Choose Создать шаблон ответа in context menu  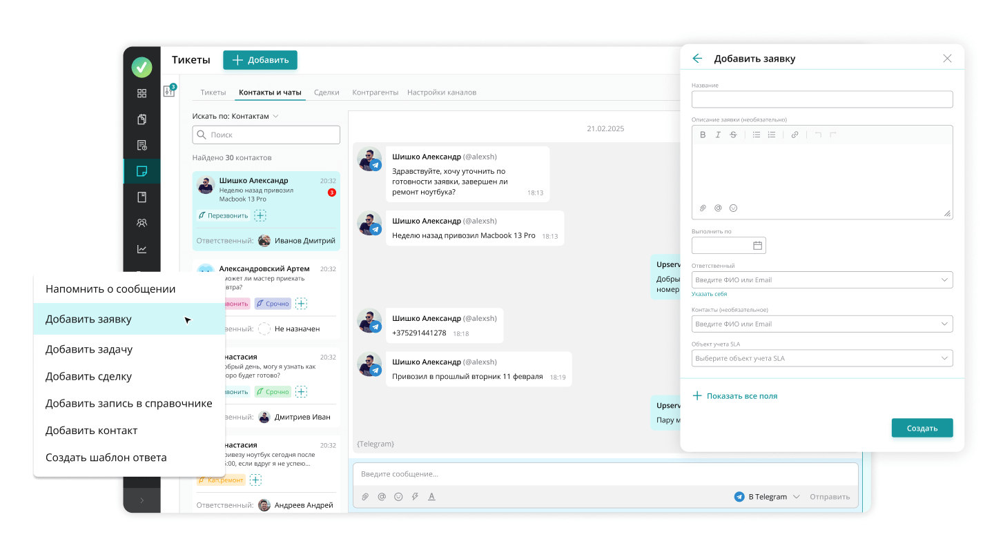pyautogui.click(x=129, y=457)
